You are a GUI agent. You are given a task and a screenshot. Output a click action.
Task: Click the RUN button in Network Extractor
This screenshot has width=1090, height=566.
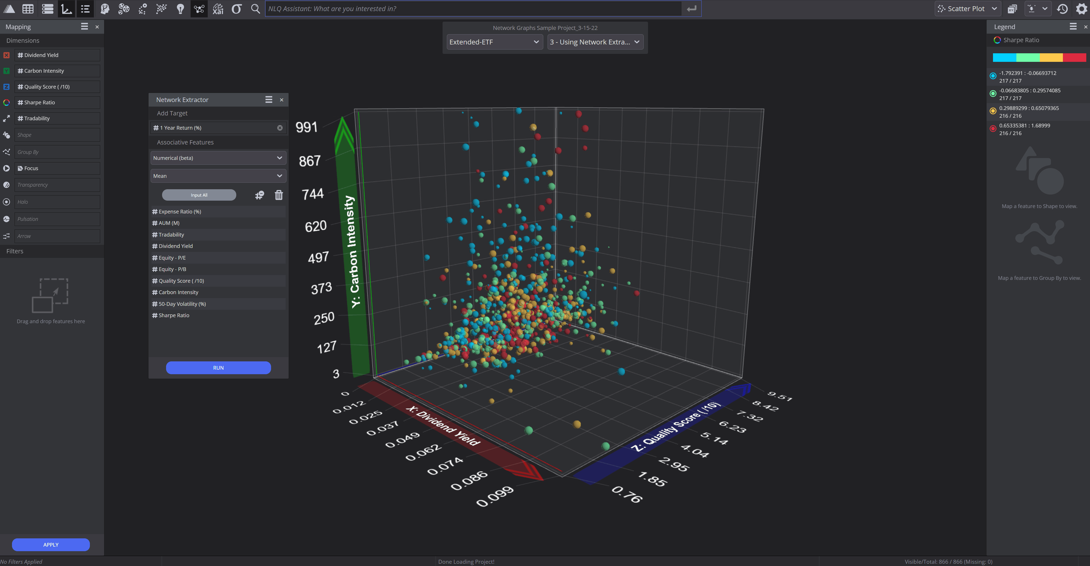pyautogui.click(x=219, y=368)
